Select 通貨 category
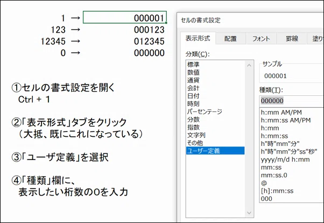 [x=215, y=80]
